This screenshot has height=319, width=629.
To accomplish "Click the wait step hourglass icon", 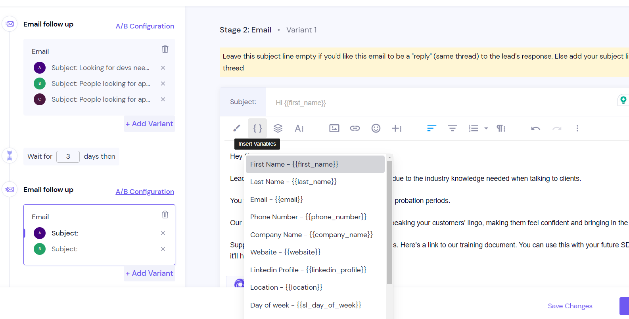I will [10, 156].
